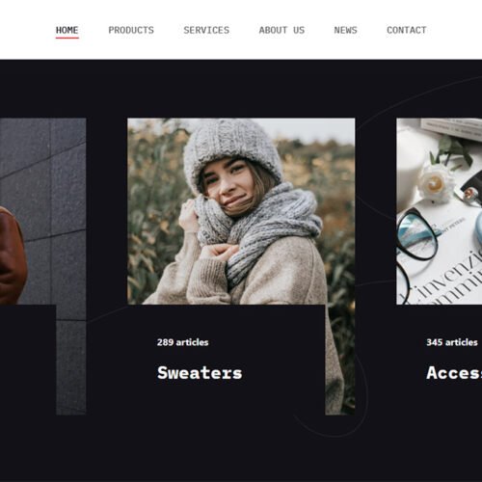Select the woman in knit hat photo
The height and width of the screenshot is (482, 482).
tap(241, 211)
